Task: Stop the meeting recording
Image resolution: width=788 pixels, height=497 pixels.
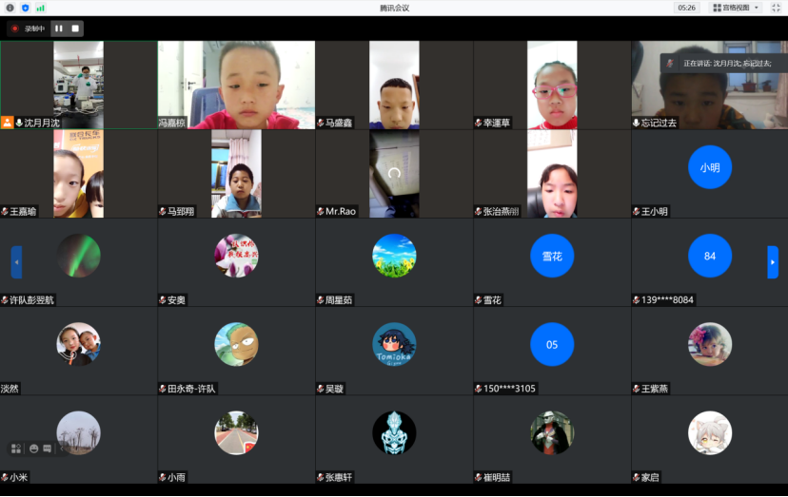Action: click(75, 29)
